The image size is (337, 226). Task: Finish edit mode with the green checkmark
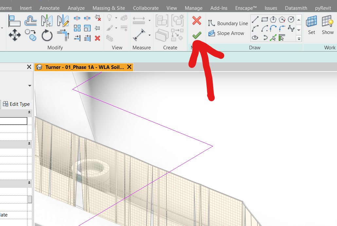click(x=197, y=35)
